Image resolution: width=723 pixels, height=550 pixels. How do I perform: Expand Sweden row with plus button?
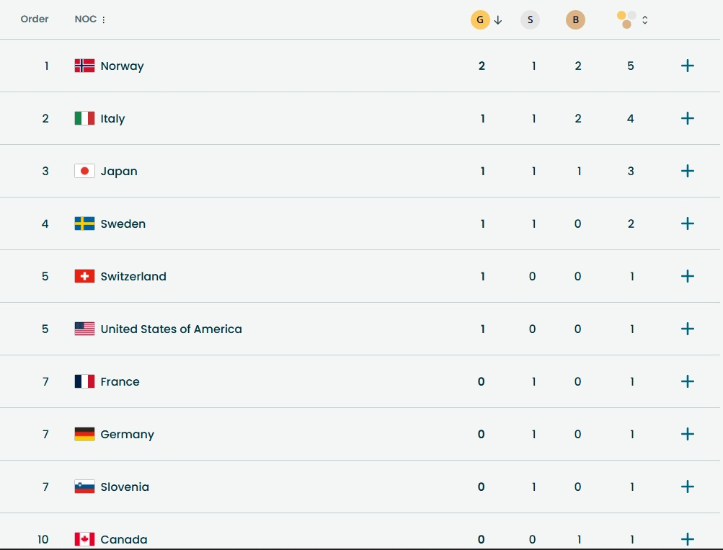pos(688,223)
